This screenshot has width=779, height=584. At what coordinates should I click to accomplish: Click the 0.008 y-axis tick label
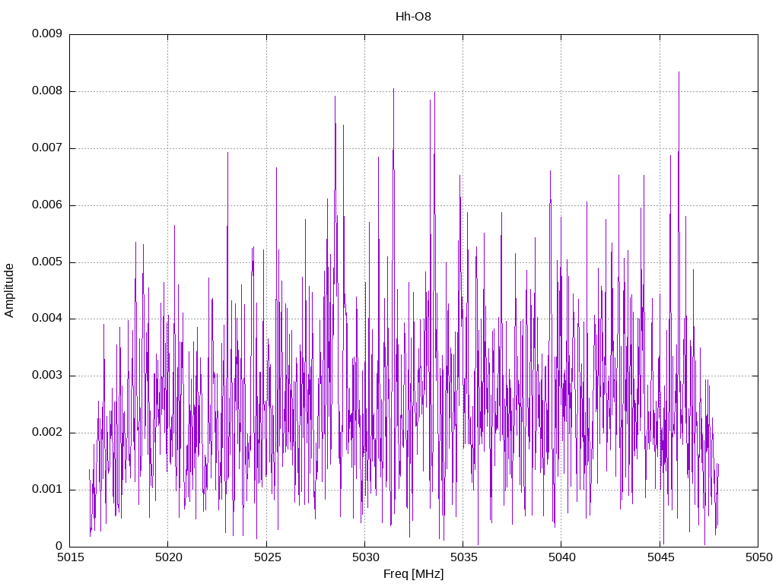tap(47, 91)
